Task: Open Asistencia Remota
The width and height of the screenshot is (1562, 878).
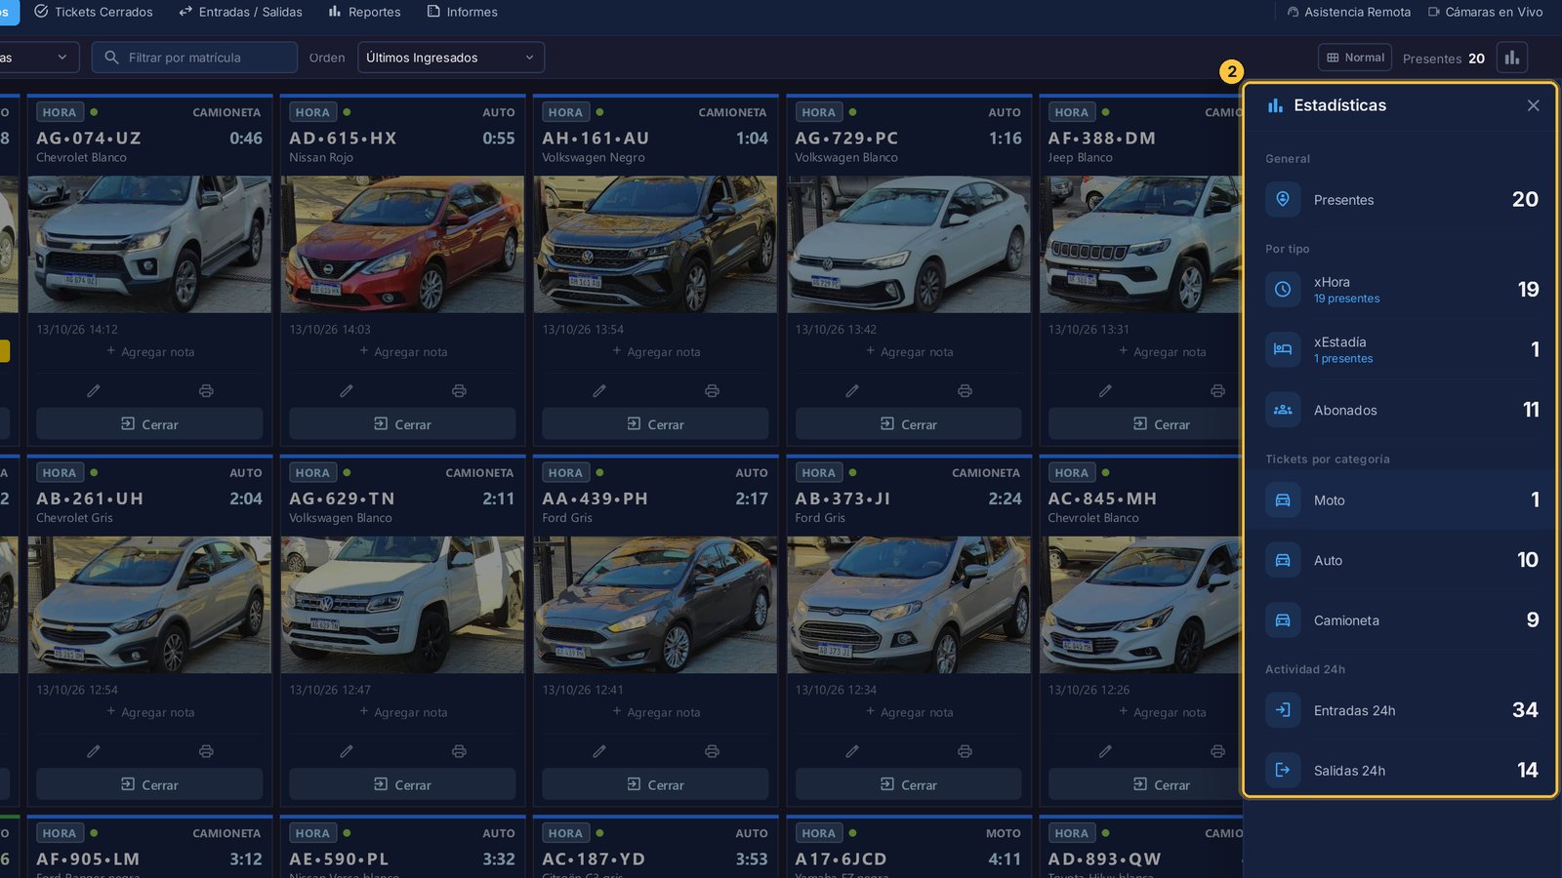Action: (1349, 12)
